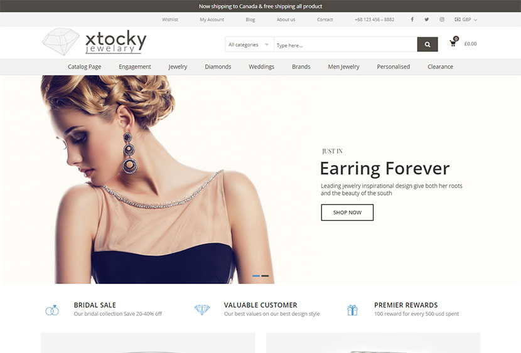Open the Facebook social icon
521x353 pixels.
coord(412,19)
